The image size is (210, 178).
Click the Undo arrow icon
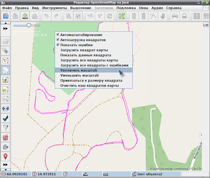tap(47, 16)
